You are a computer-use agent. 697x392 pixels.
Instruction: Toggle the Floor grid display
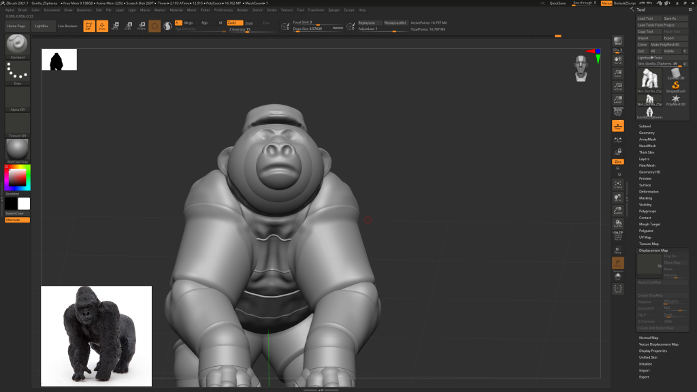pos(617,126)
